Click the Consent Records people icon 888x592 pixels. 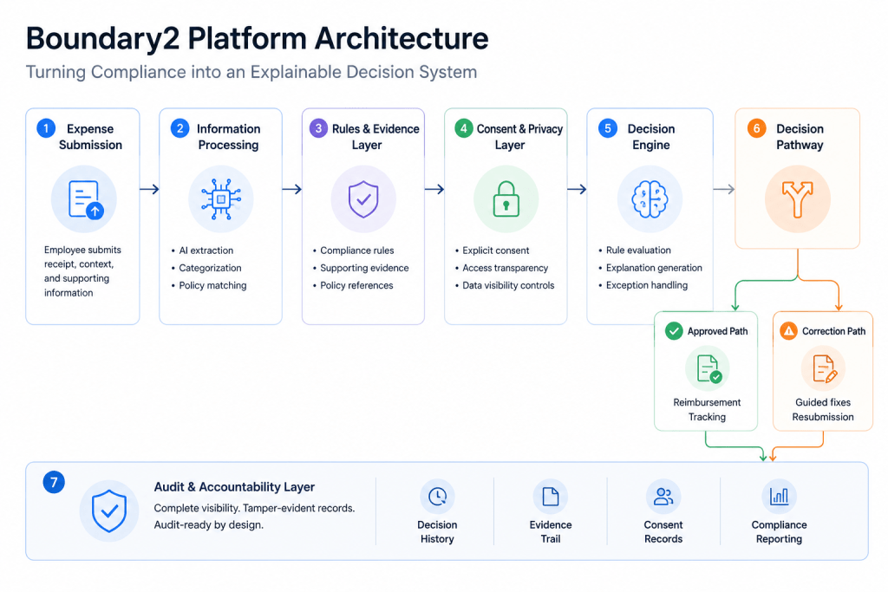coord(663,497)
